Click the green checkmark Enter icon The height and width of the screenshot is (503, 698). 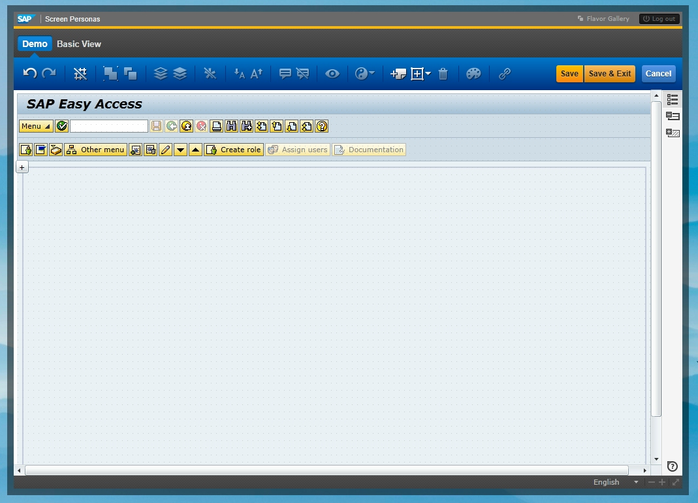click(x=62, y=126)
